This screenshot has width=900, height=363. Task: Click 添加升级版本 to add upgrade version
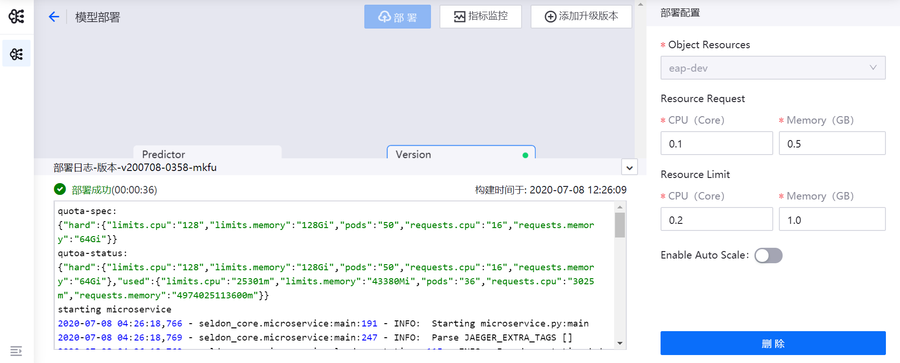click(x=581, y=16)
